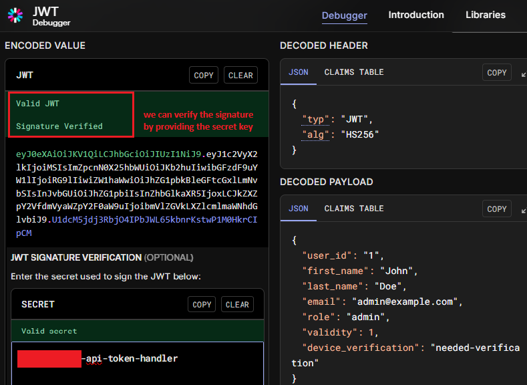Image resolution: width=527 pixels, height=385 pixels.
Task: Clear the secret field
Action: coord(237,304)
